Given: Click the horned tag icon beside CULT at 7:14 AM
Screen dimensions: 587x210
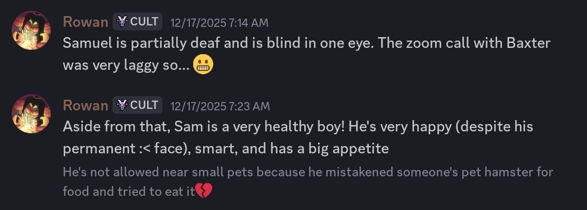Looking at the screenshot, I should point(122,22).
